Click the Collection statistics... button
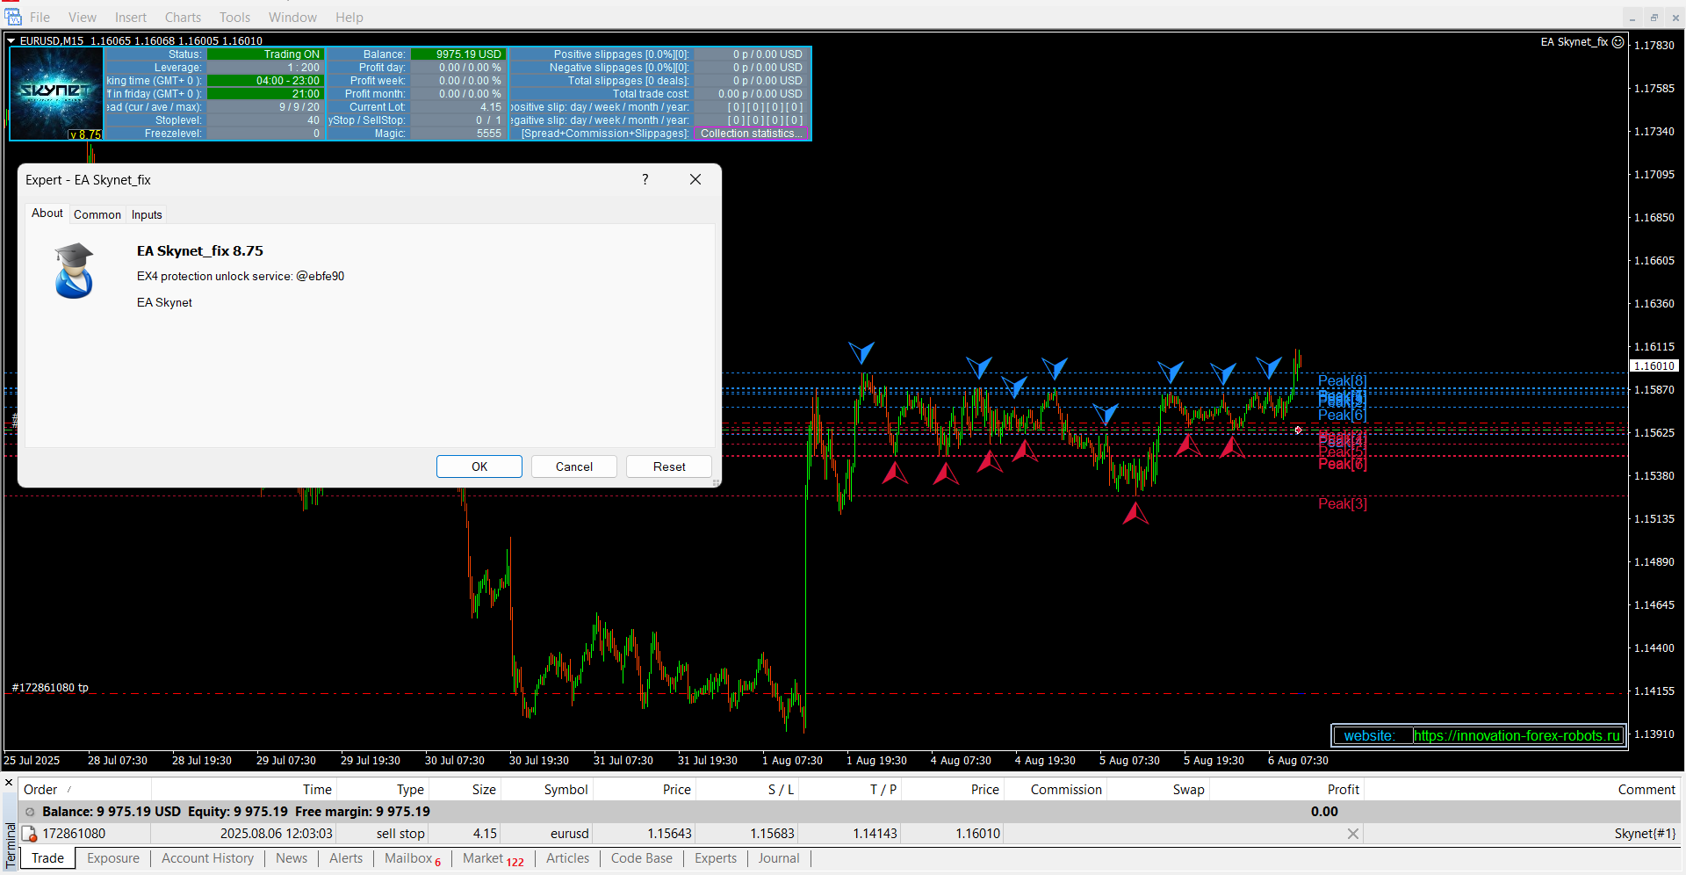The height and width of the screenshot is (875, 1686). (x=751, y=134)
